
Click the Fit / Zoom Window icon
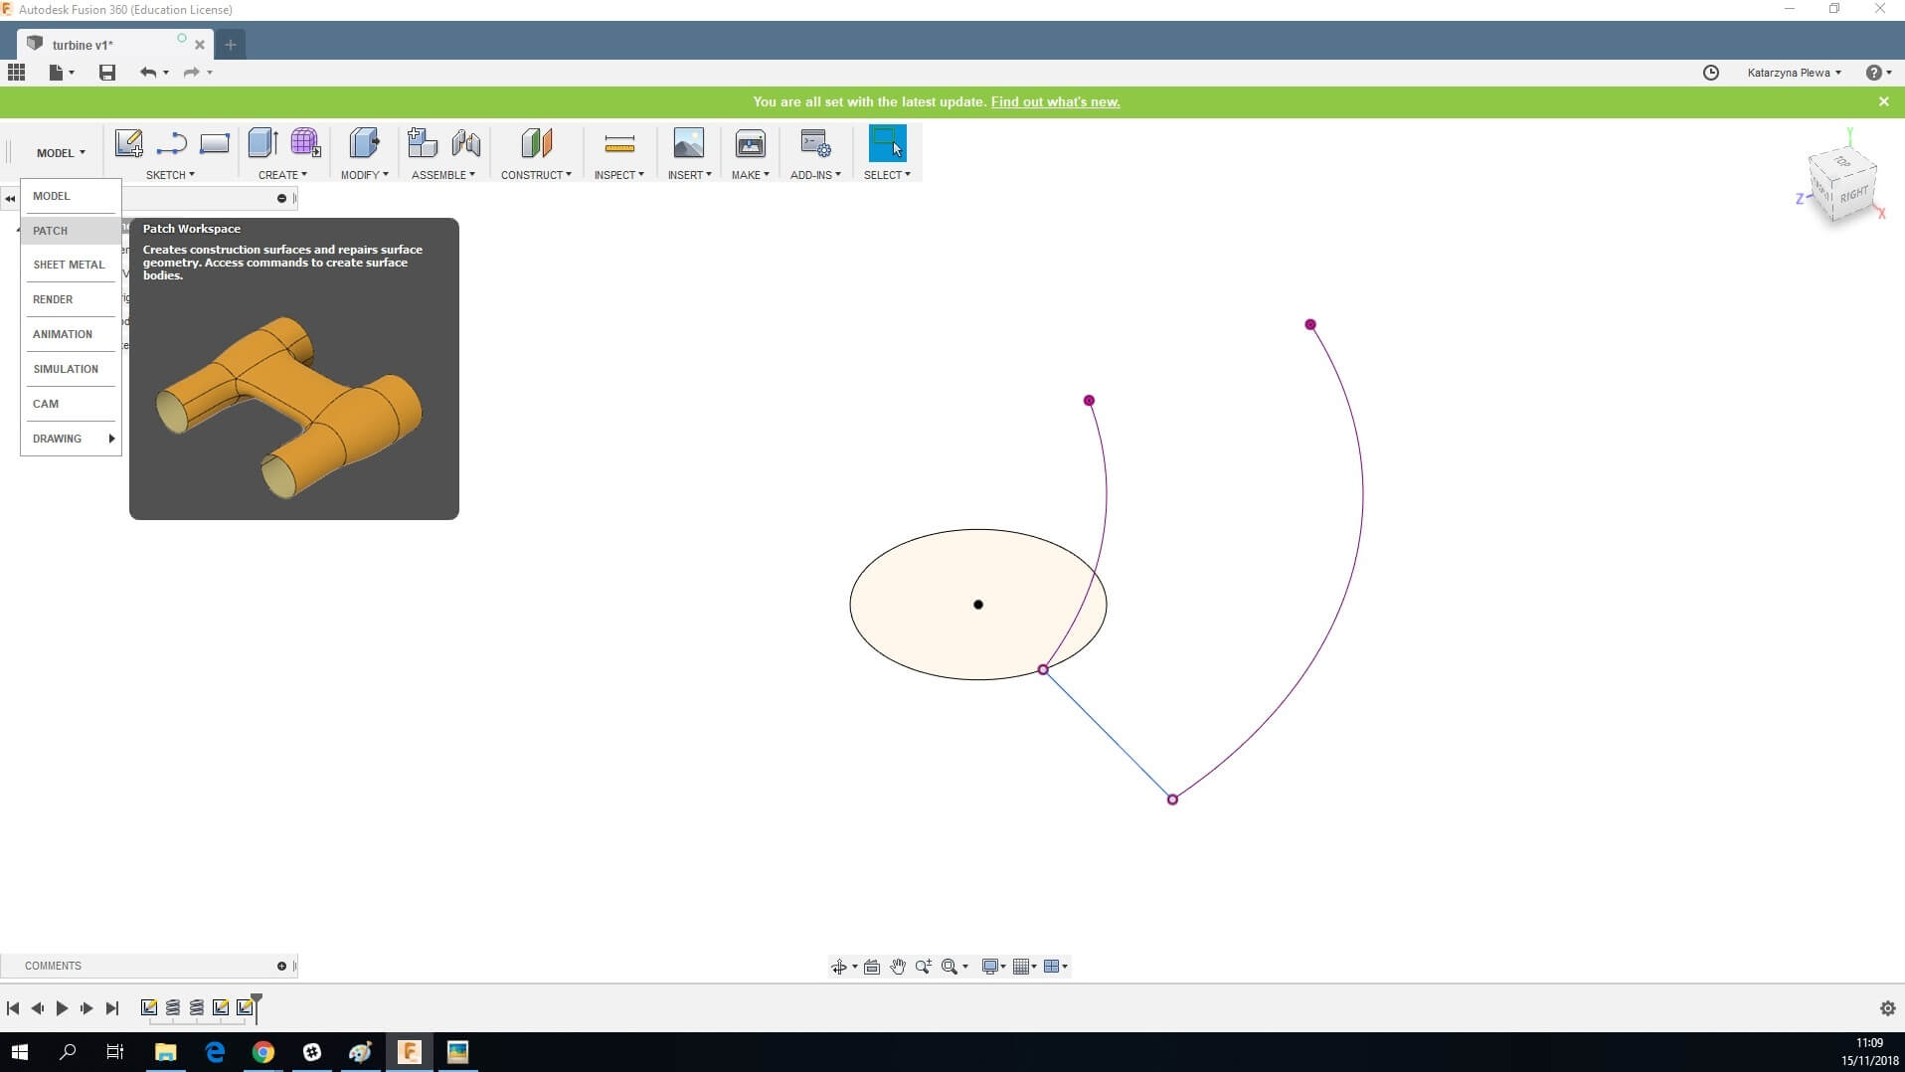click(950, 967)
